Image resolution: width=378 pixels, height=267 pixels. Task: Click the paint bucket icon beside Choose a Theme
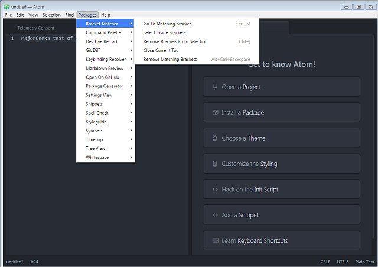point(214,138)
